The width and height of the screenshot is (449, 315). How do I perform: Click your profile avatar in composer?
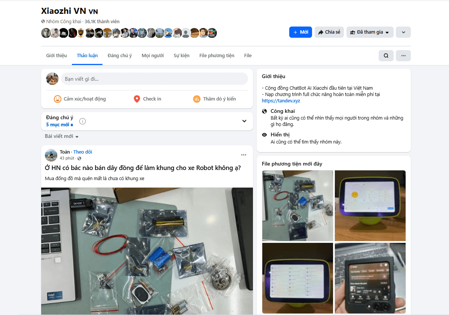click(x=52, y=79)
